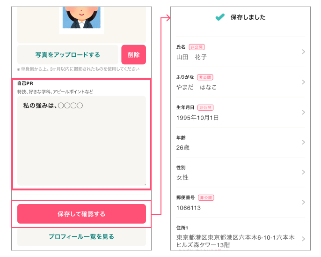Expand the 氏名 row chevron
The image size is (321, 257).
pyautogui.click(x=303, y=52)
